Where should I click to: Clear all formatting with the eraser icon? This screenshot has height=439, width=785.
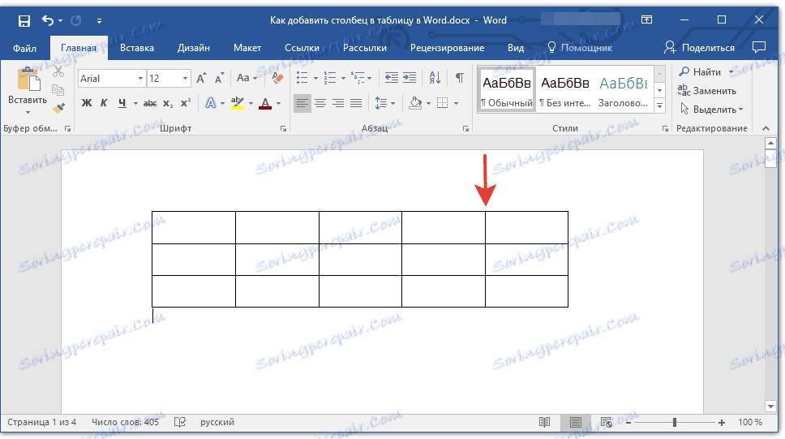click(x=277, y=78)
